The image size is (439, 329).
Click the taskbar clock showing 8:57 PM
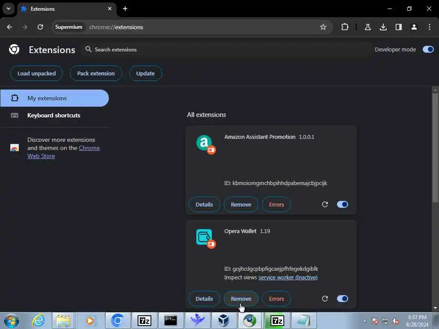coord(417,321)
